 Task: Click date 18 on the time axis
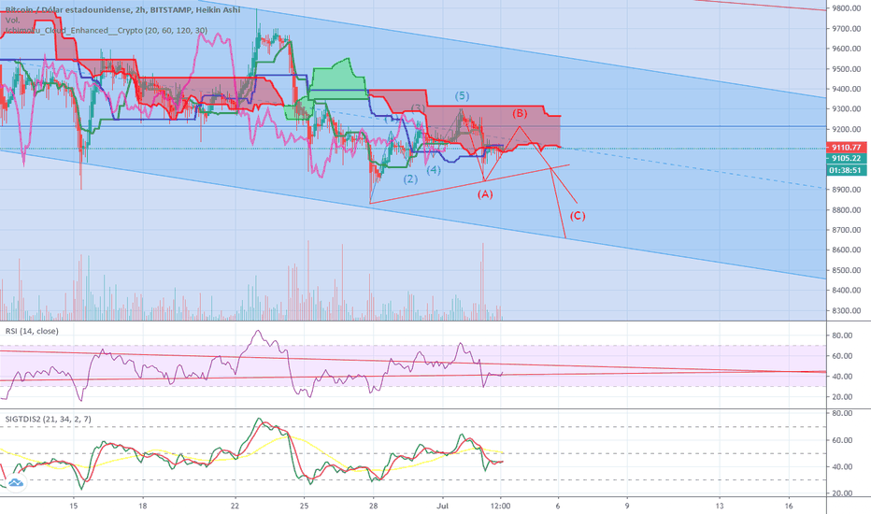coord(143,506)
